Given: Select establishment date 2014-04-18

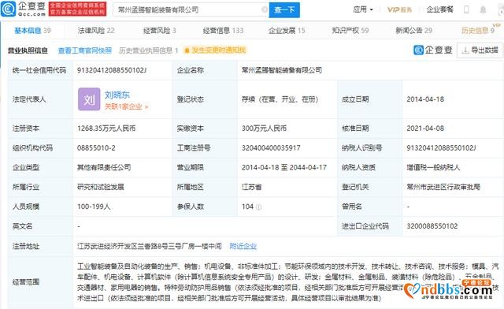Looking at the screenshot, I should click(425, 99).
